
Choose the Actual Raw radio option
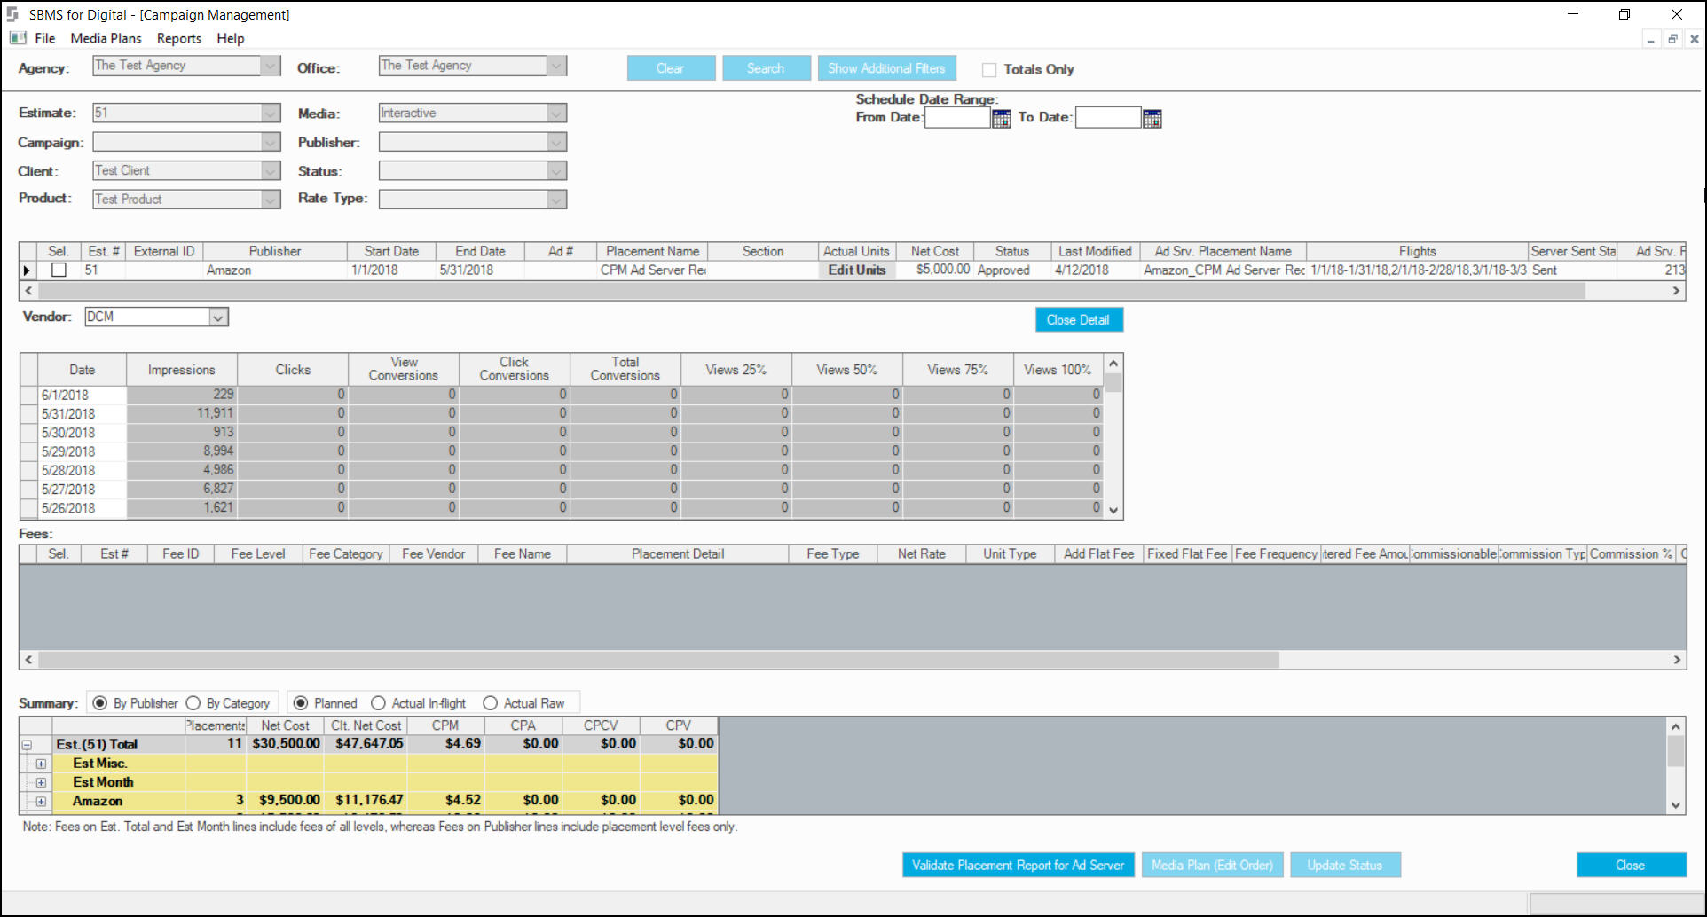[x=490, y=703]
